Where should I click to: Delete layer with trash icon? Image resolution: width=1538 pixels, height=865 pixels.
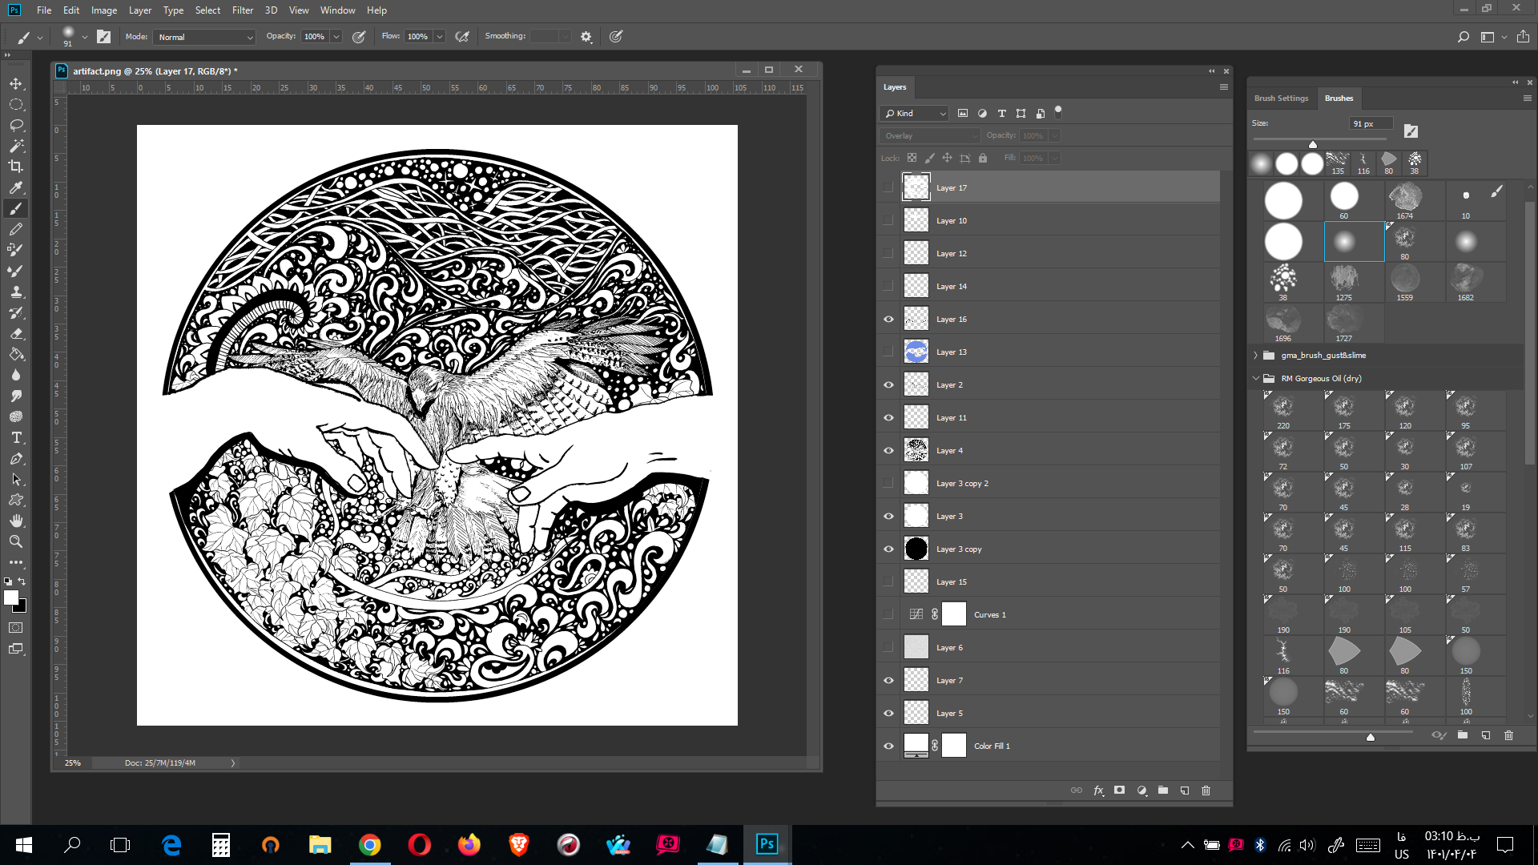click(x=1206, y=791)
